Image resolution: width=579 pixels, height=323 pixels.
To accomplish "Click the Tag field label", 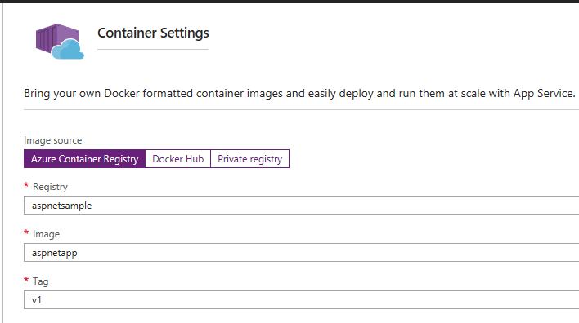I will pos(41,281).
